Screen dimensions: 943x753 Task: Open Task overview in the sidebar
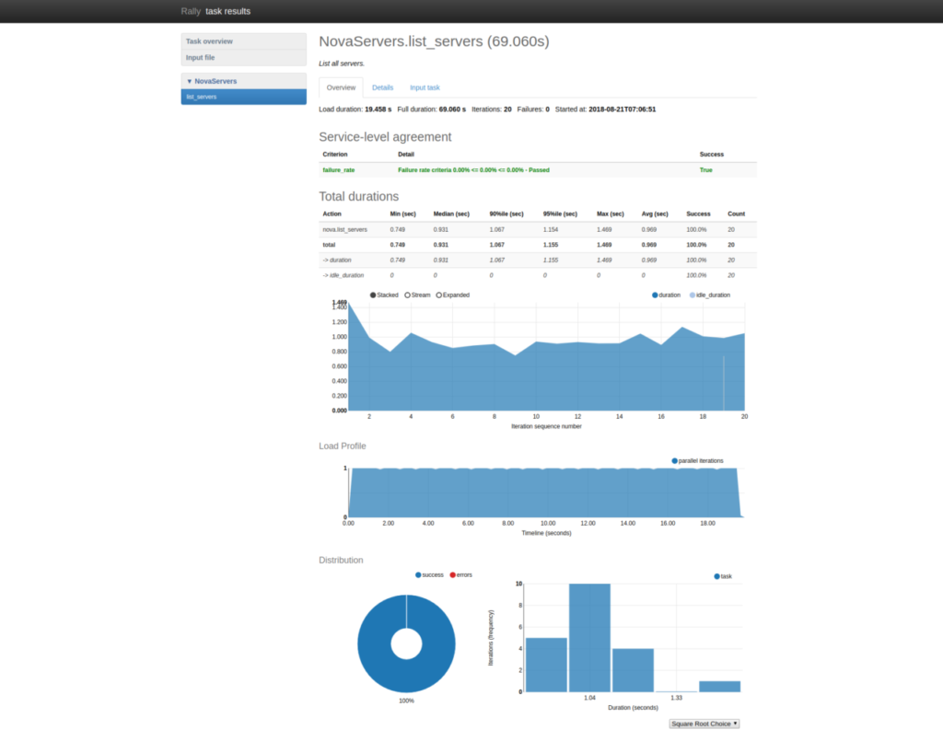click(243, 41)
